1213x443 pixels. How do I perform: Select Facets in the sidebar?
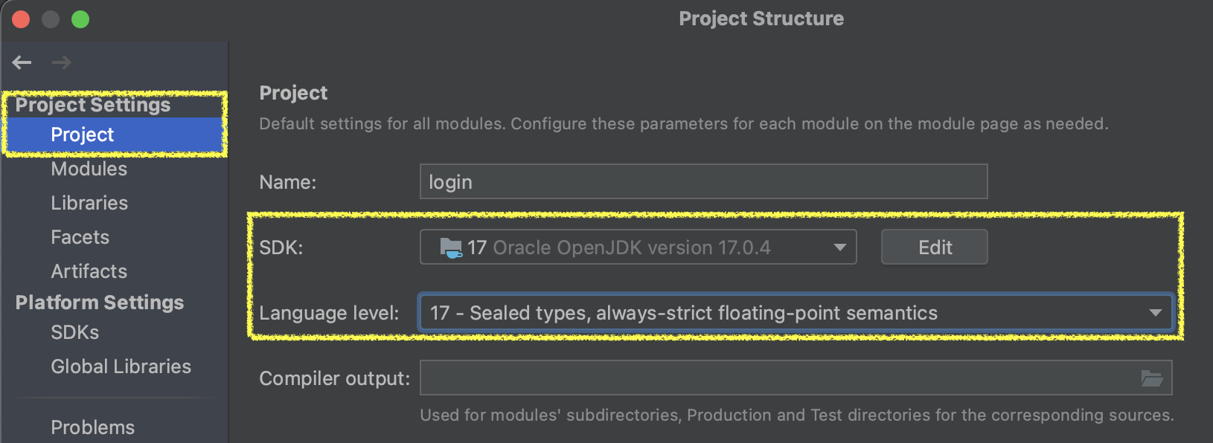[80, 237]
